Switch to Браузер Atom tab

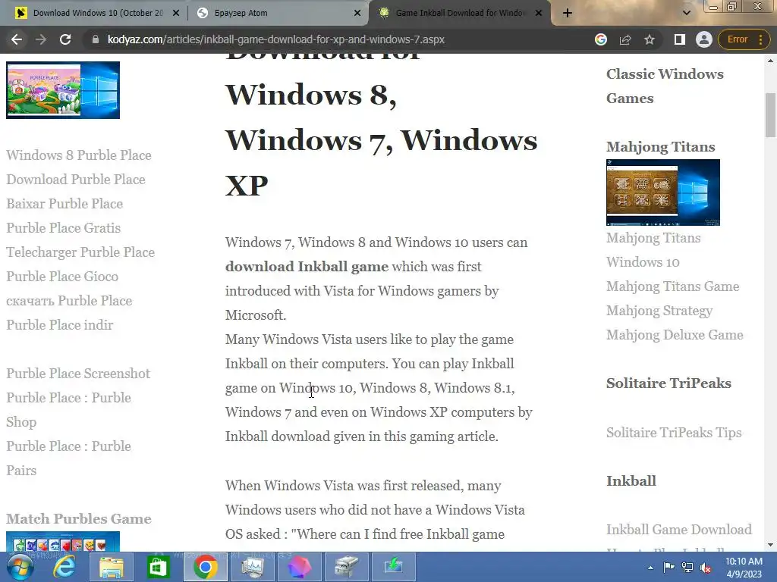(278, 13)
